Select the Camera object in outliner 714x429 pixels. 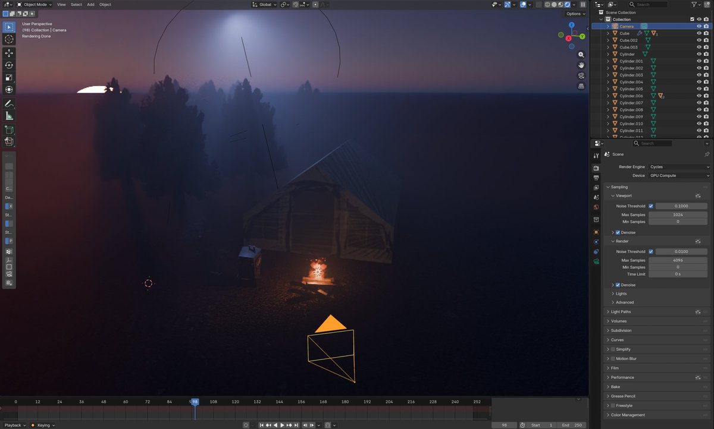[x=627, y=26]
